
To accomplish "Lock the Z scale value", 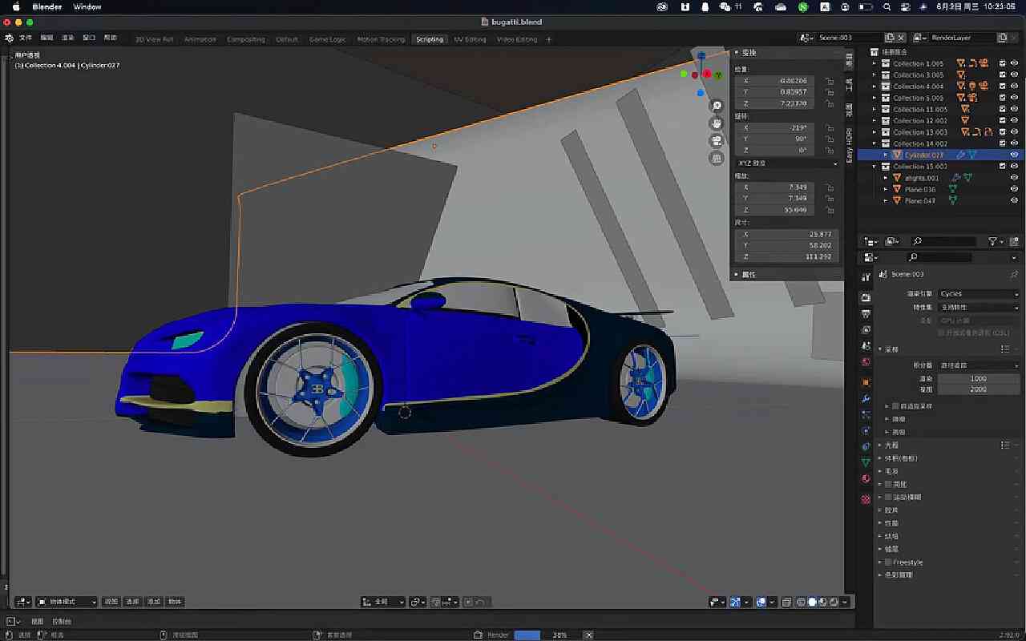I will [830, 210].
